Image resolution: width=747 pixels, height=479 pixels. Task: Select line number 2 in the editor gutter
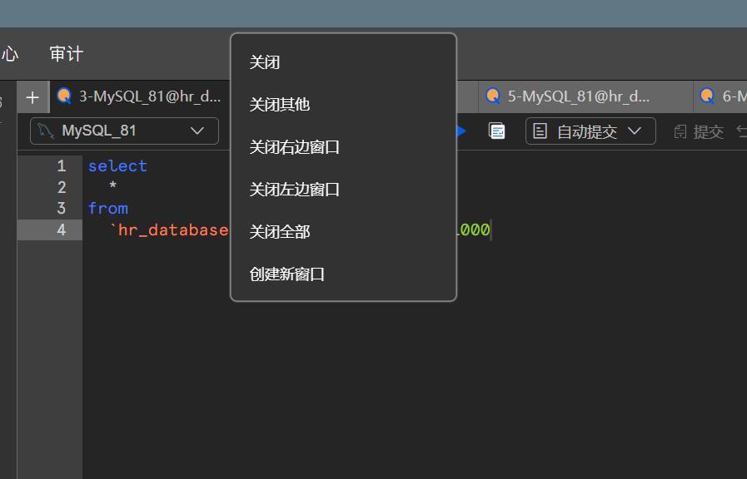tap(62, 187)
